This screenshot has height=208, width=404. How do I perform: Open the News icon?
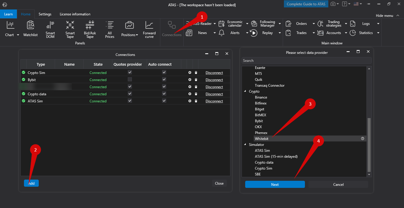[x=189, y=33]
